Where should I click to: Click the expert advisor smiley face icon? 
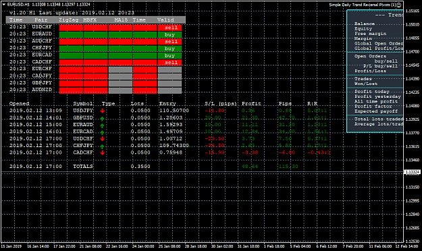click(399, 5)
